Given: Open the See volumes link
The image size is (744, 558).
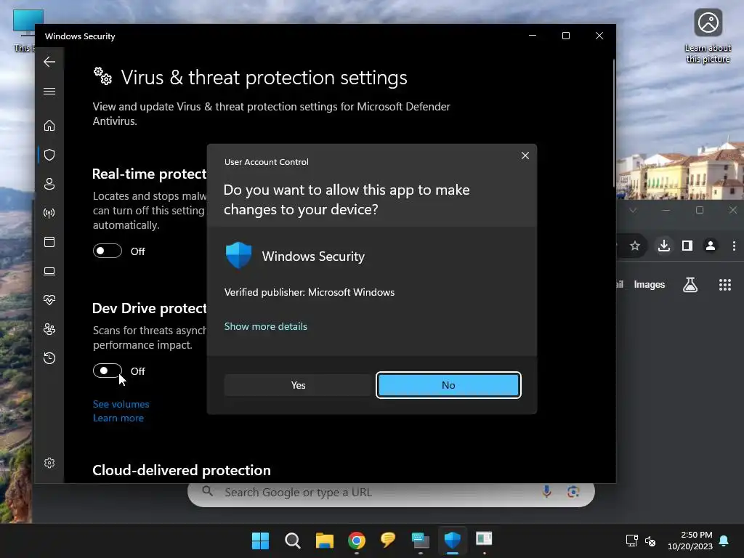Looking at the screenshot, I should (x=121, y=404).
